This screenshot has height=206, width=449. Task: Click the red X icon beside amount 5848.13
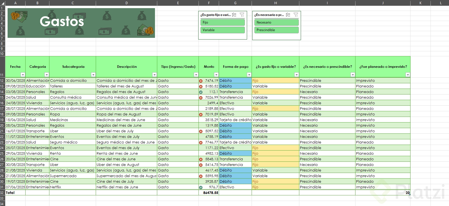point(201,159)
